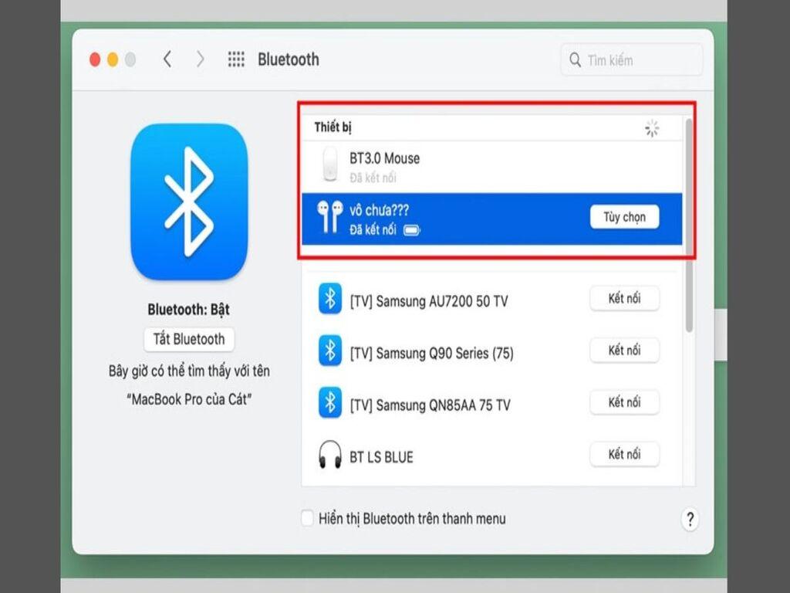790x593 pixels.
Task: Click the BT3.0 Mouse device icon
Action: coord(330,165)
